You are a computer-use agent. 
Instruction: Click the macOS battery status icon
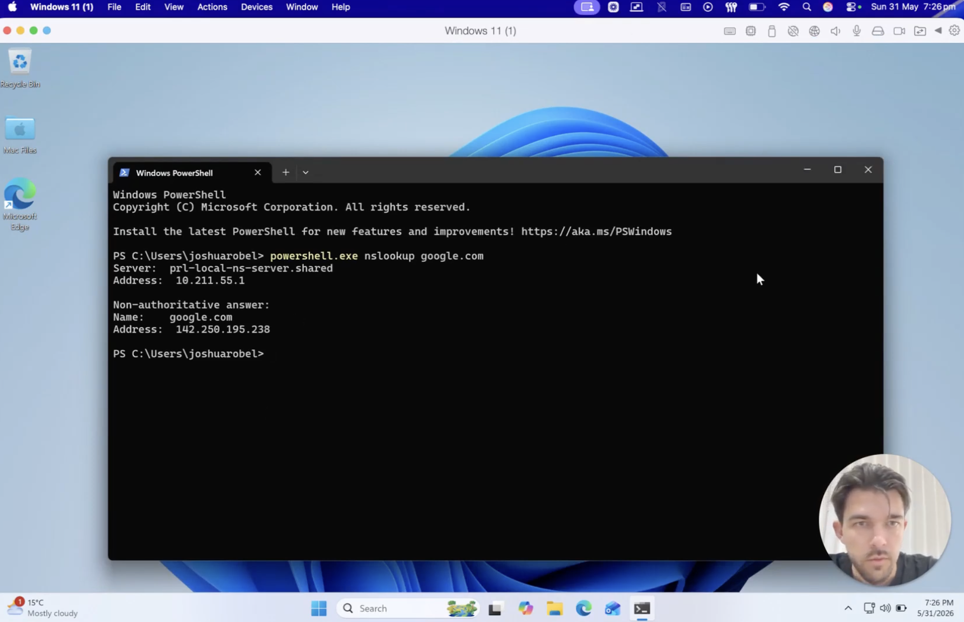point(756,7)
